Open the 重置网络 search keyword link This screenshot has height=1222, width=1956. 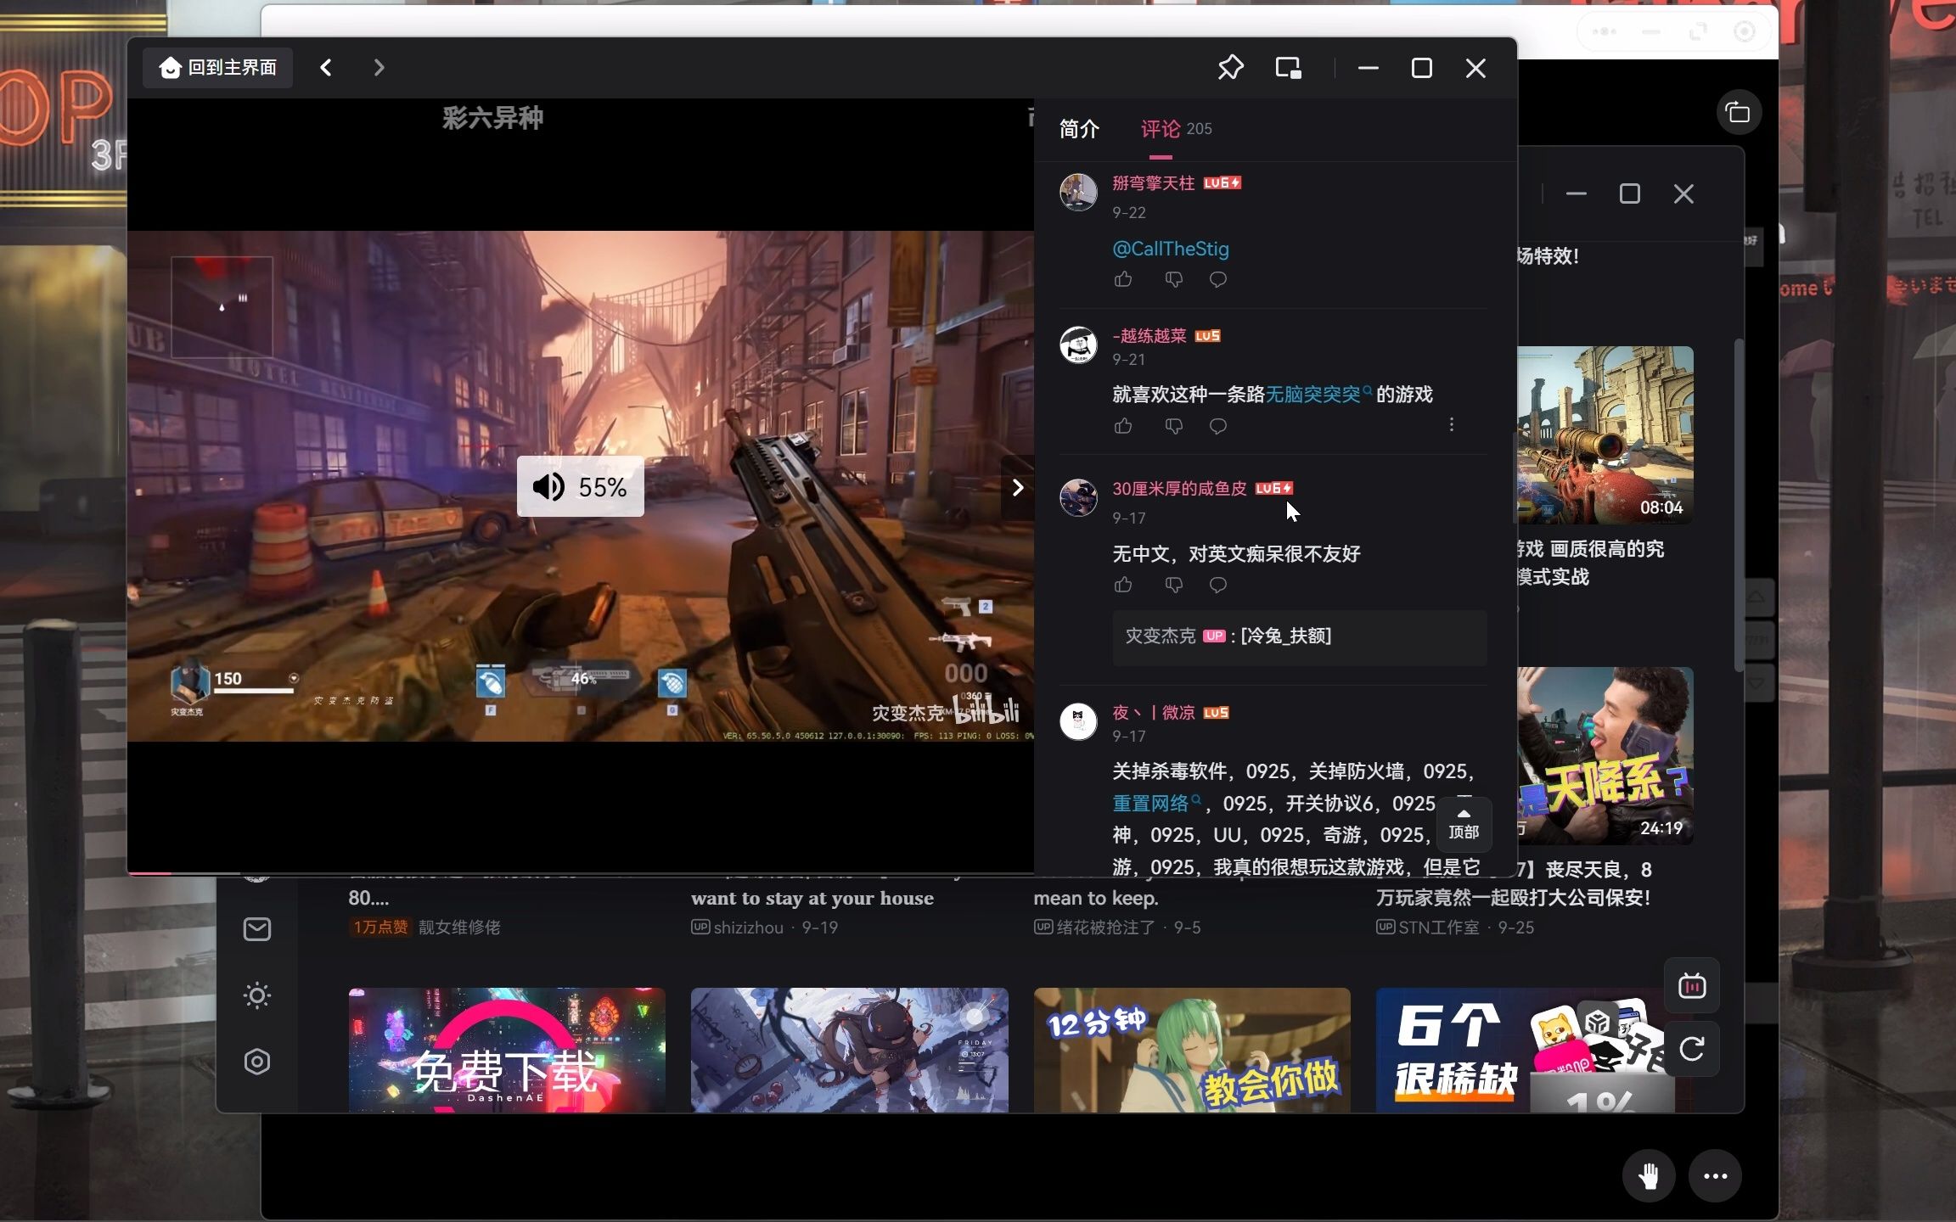(x=1156, y=803)
